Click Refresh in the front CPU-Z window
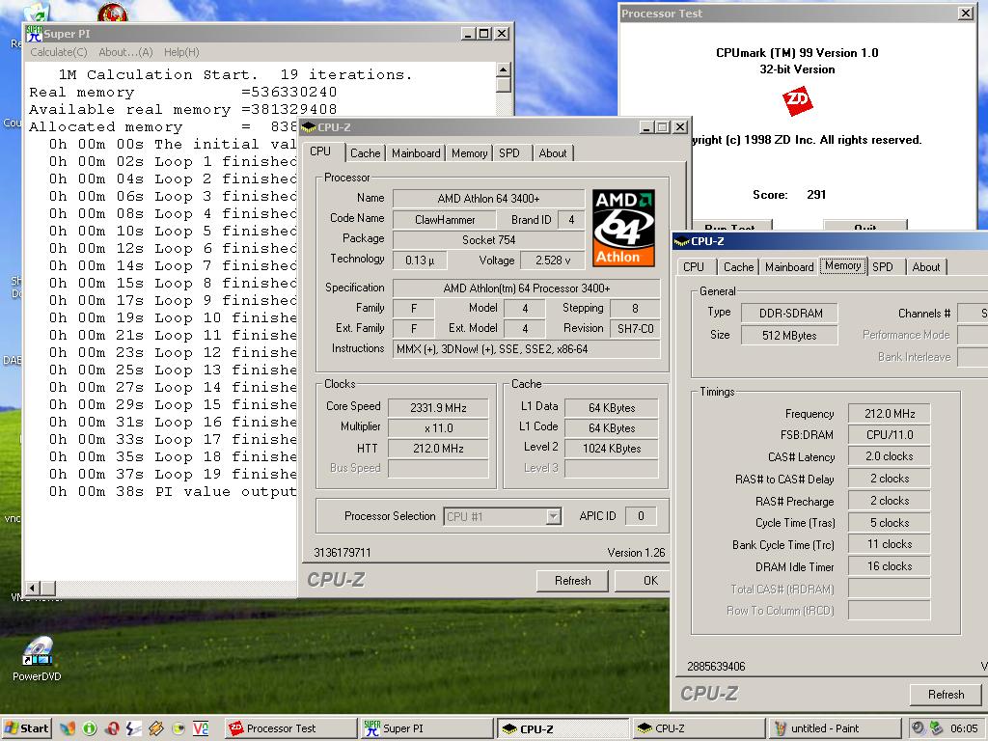988x741 pixels. click(x=573, y=581)
